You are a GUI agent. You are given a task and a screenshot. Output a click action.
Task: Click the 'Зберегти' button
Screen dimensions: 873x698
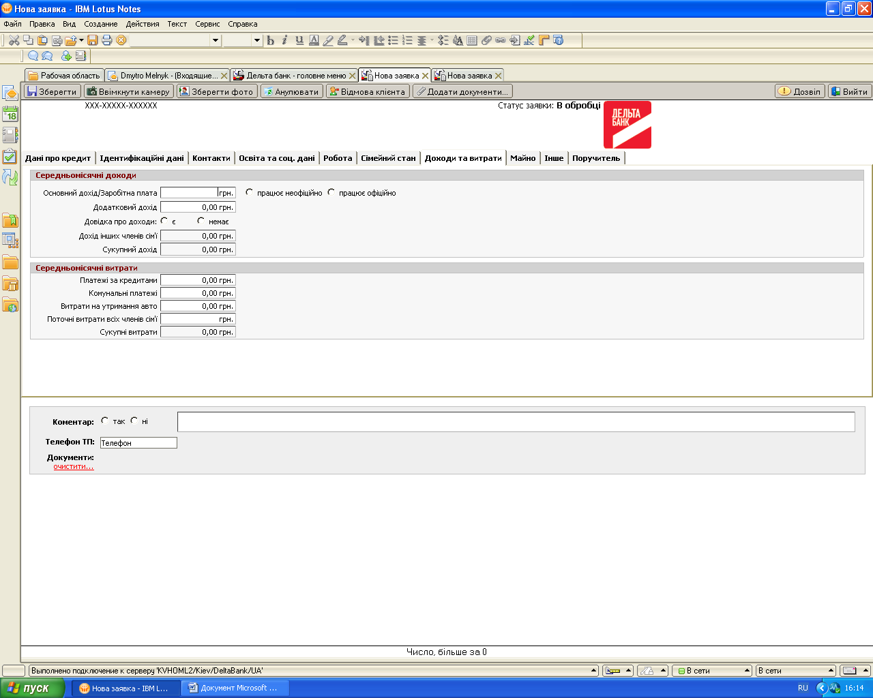pyautogui.click(x=52, y=91)
